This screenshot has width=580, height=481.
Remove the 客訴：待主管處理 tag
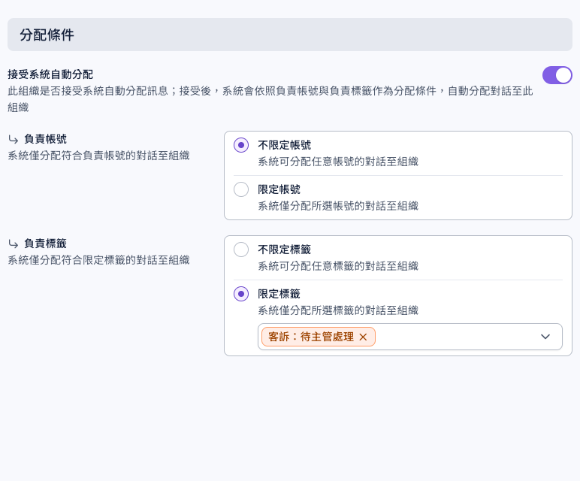pos(363,337)
